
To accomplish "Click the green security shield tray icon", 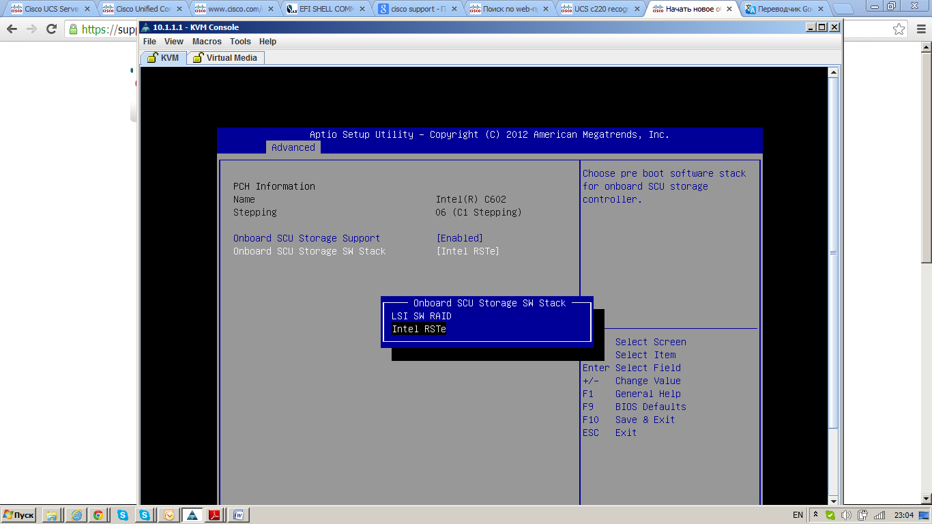I will click(830, 515).
